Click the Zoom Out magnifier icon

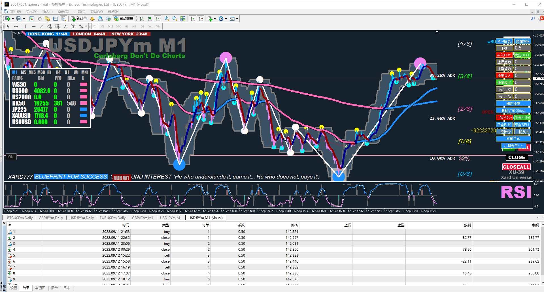(175, 19)
